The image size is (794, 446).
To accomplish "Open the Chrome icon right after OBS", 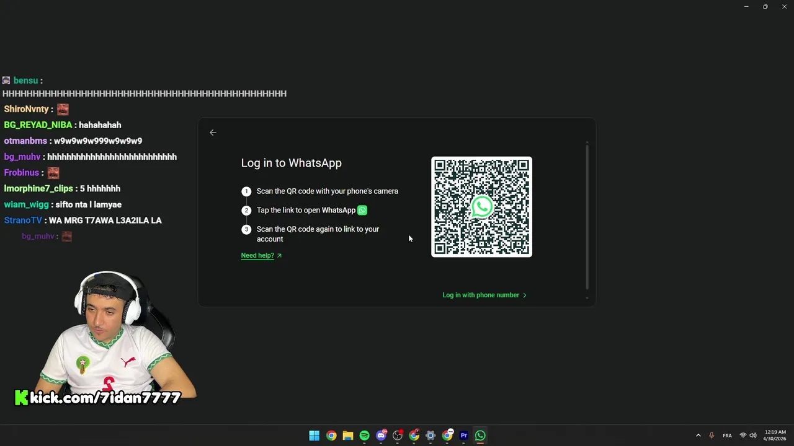I will (x=414, y=435).
